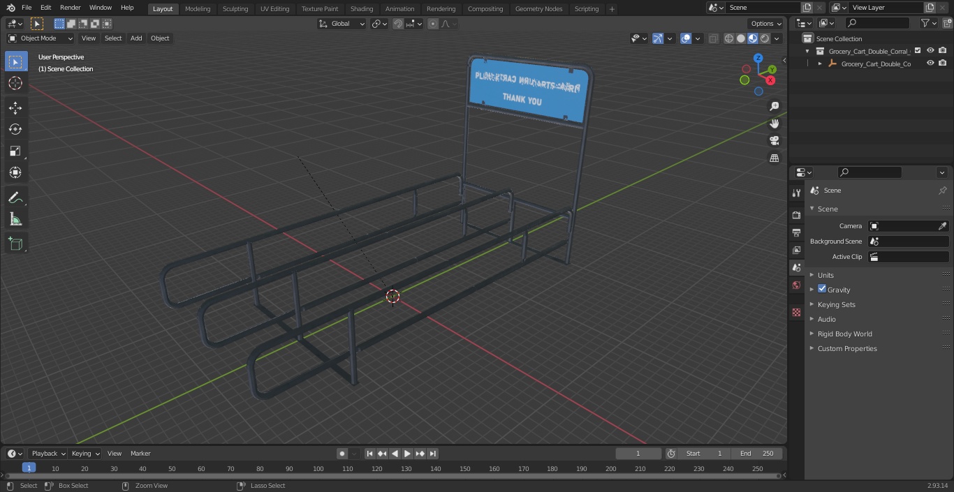This screenshot has width=954, height=492.
Task: Open the Options dropdown in viewport
Action: [x=766, y=24]
